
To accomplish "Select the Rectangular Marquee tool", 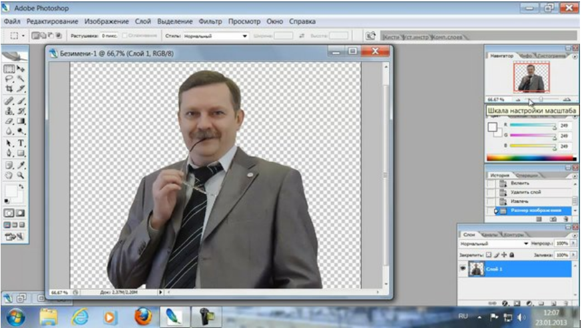I will (x=9, y=69).
